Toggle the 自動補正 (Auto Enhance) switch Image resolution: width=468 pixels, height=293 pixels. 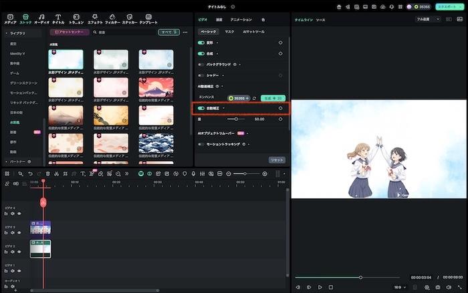201,108
